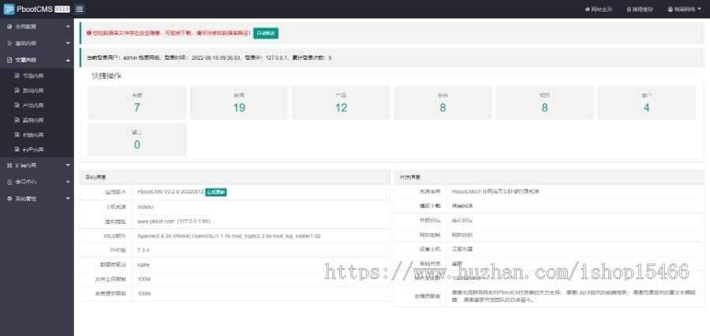Click the green auto-fix button in warning
Image resolution: width=710 pixels, height=336 pixels.
265,33
